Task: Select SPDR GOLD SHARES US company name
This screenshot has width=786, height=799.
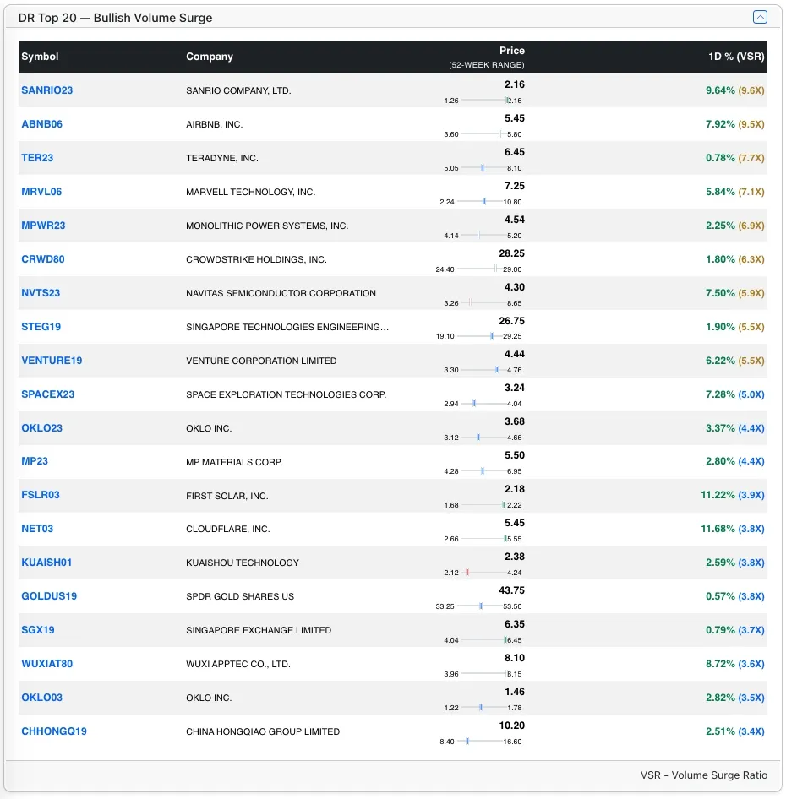Action: 240,596
